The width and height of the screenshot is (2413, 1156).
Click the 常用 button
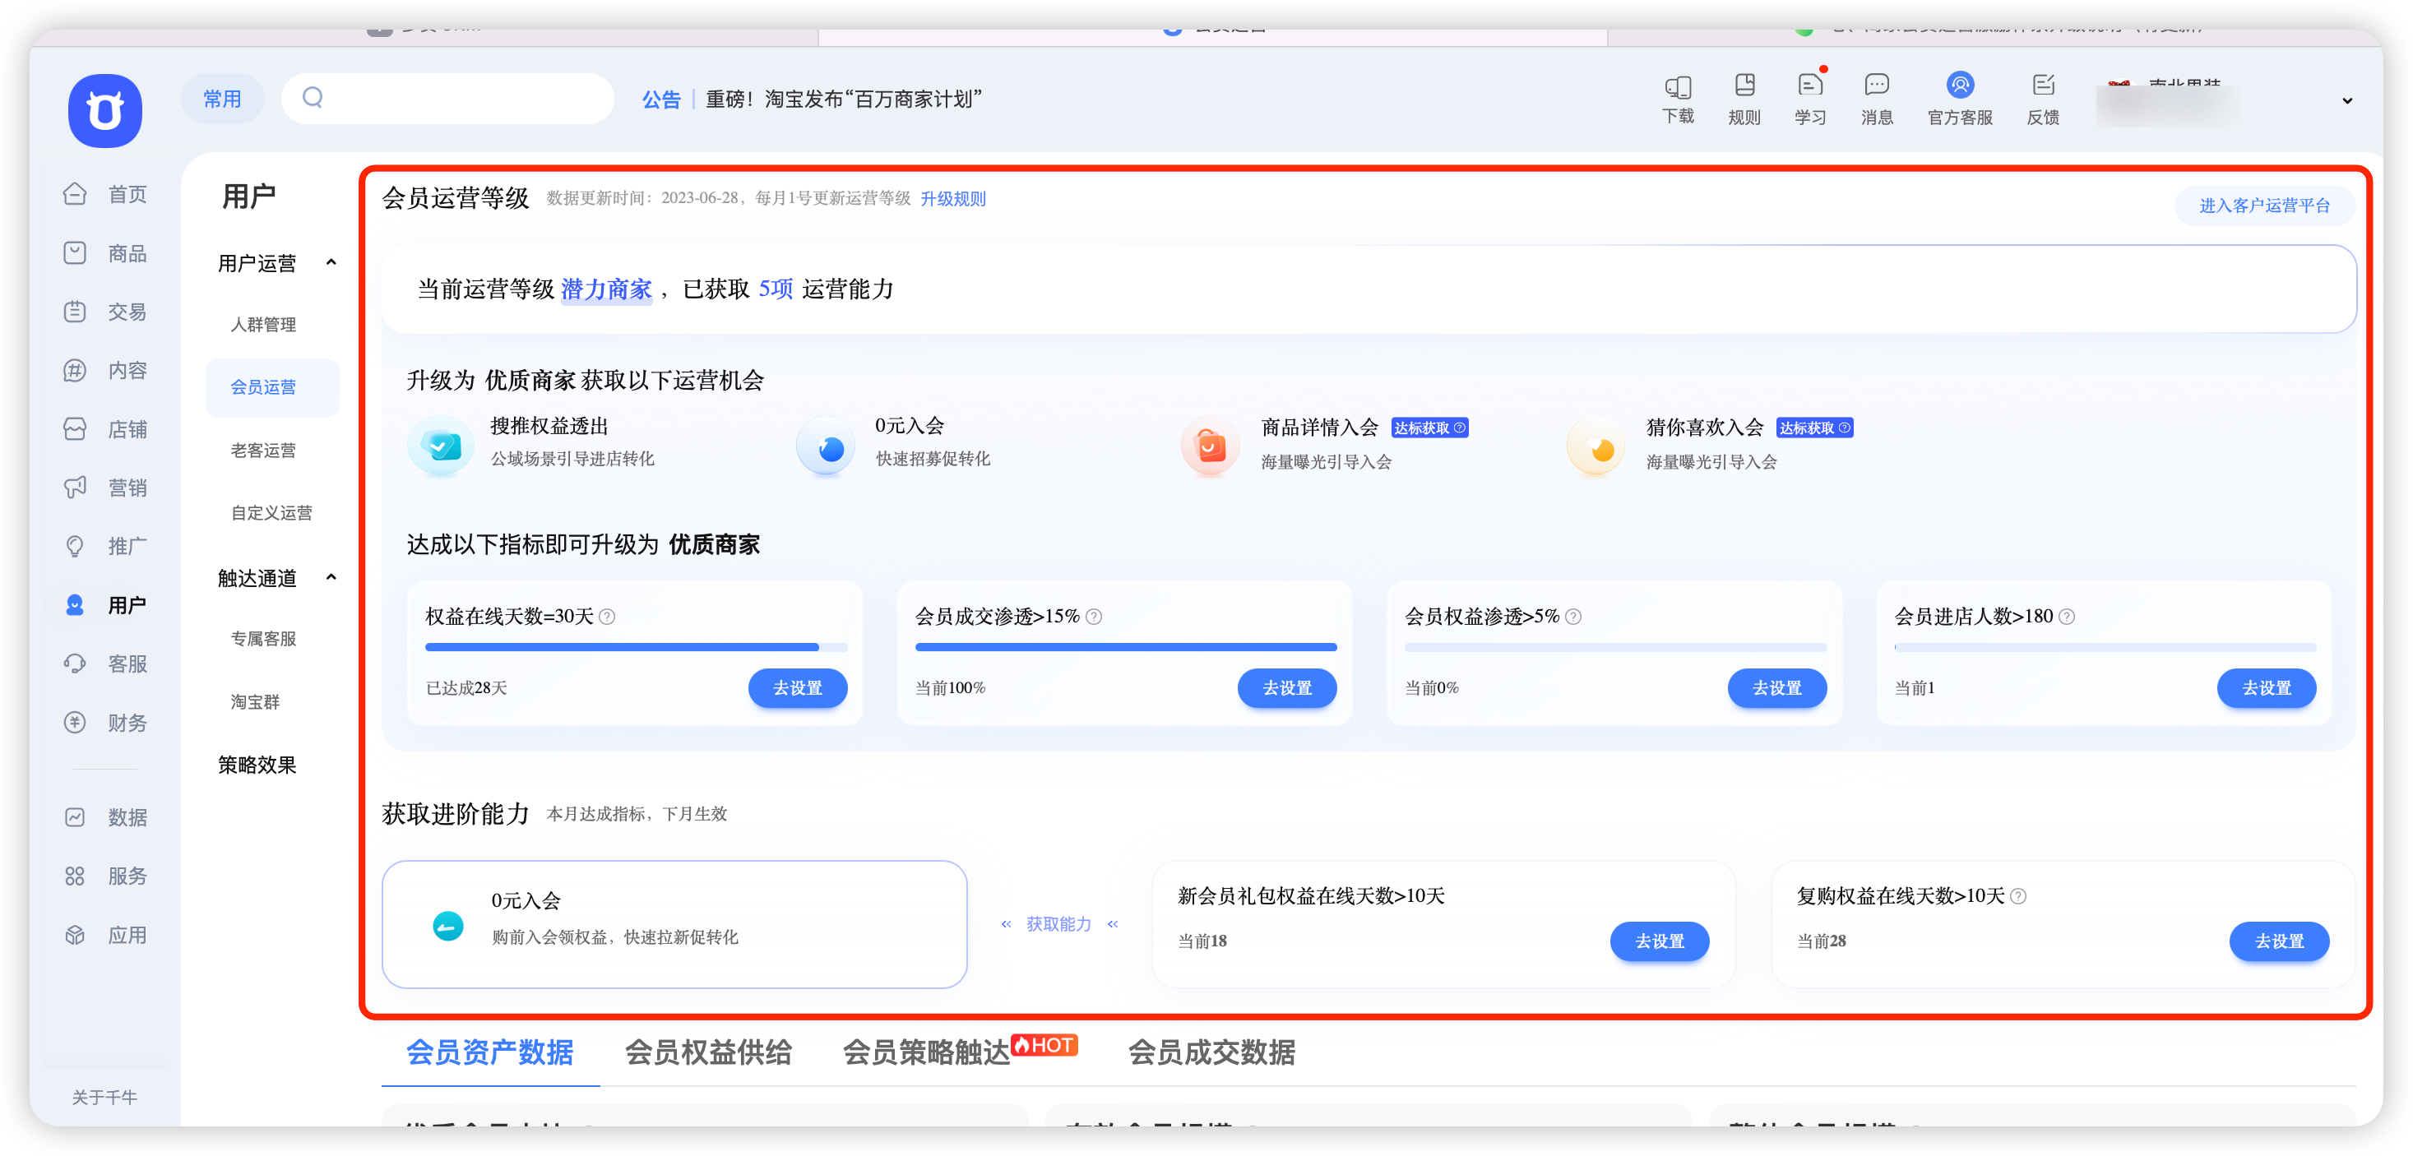click(x=222, y=99)
